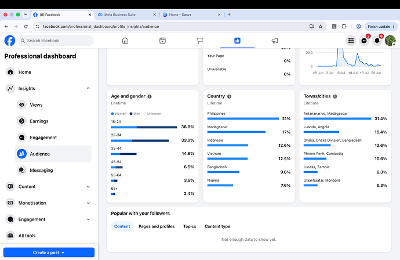The image size is (400, 260).
Task: Click the Age and gender info icon
Action: coord(150,96)
